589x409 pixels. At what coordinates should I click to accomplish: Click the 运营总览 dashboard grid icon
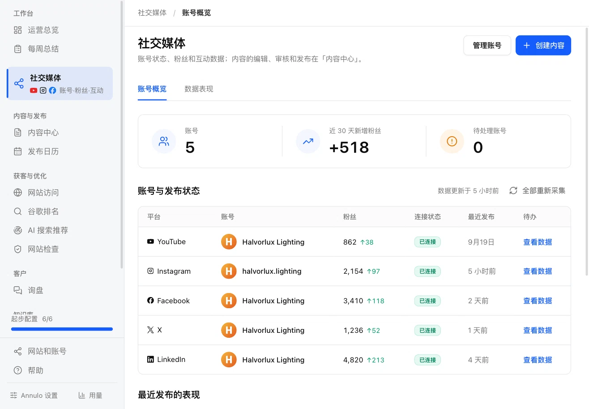pyautogui.click(x=18, y=30)
